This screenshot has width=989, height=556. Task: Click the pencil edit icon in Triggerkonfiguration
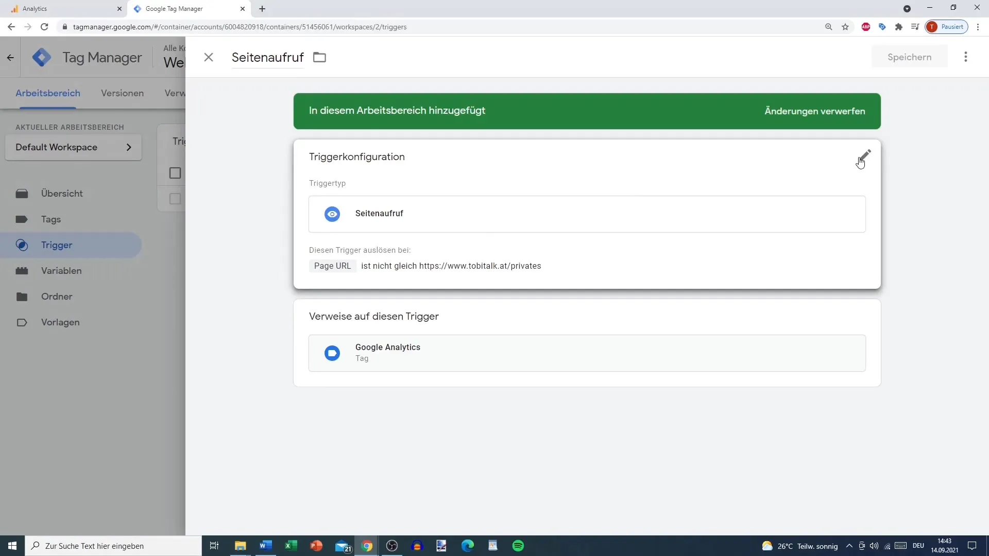[864, 155]
